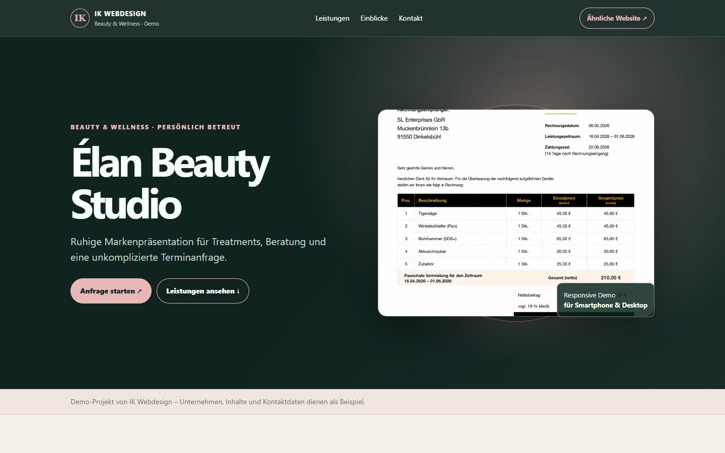Image resolution: width=725 pixels, height=453 pixels.
Task: Select the Kontakt nav item
Action: 411,18
